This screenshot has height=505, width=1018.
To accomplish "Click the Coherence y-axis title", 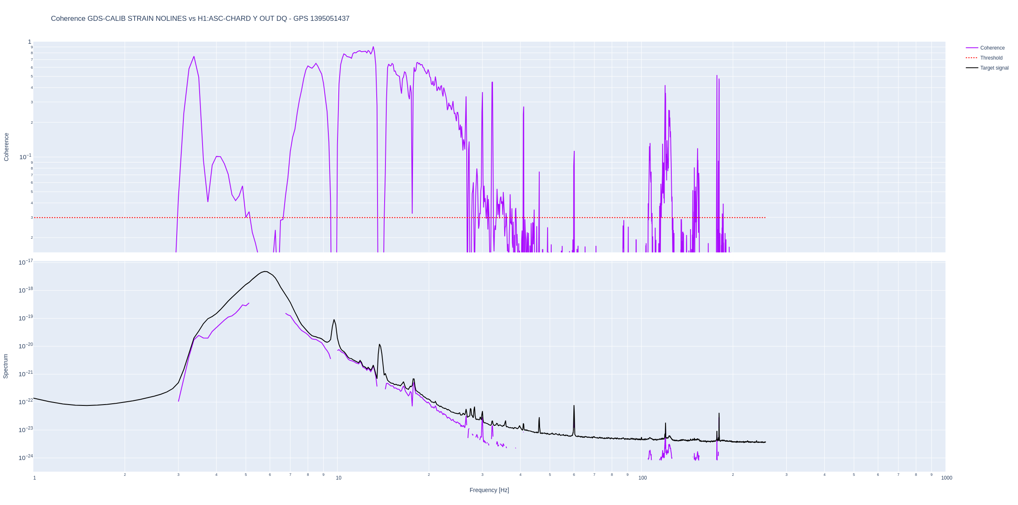I will coord(6,147).
